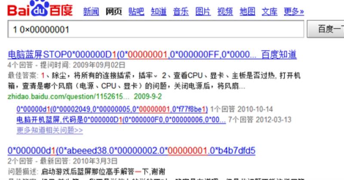Click the text 问题描述: 启动游戏后蓝屏

click(x=86, y=172)
